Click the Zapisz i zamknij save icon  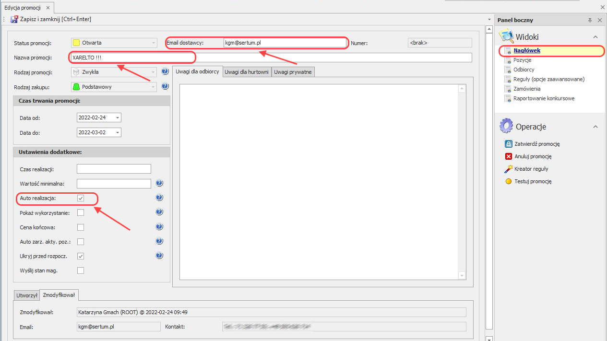pyautogui.click(x=14, y=19)
